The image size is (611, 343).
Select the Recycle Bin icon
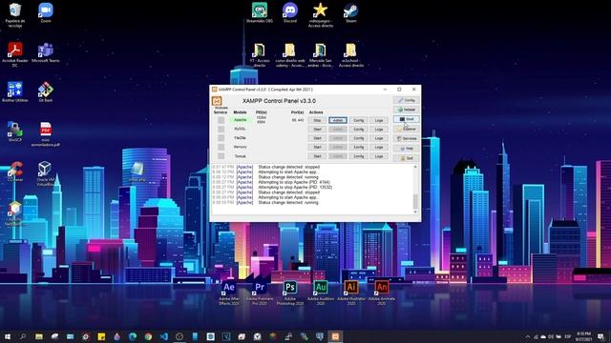click(15, 15)
